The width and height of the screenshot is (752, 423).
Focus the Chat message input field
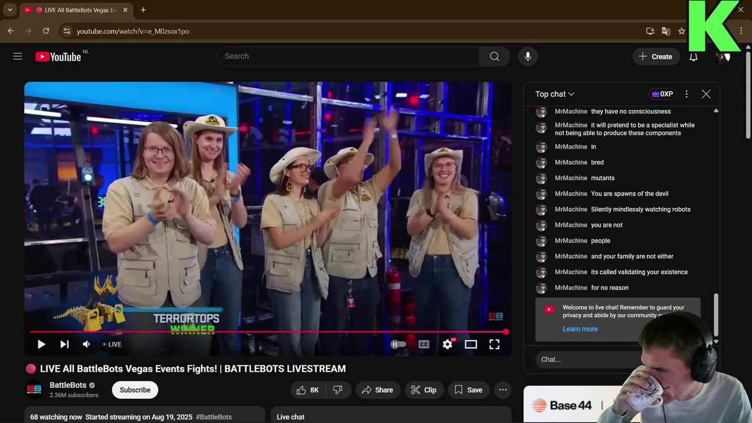click(x=587, y=360)
